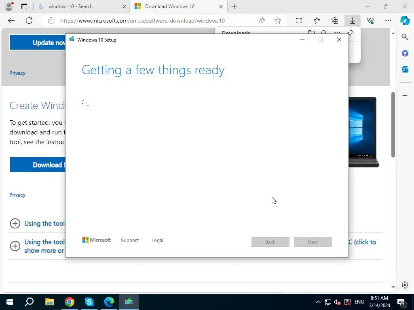Viewport: 414px width, 310px height.
Task: Expand the first 'Using the tool' section
Action: (15, 223)
